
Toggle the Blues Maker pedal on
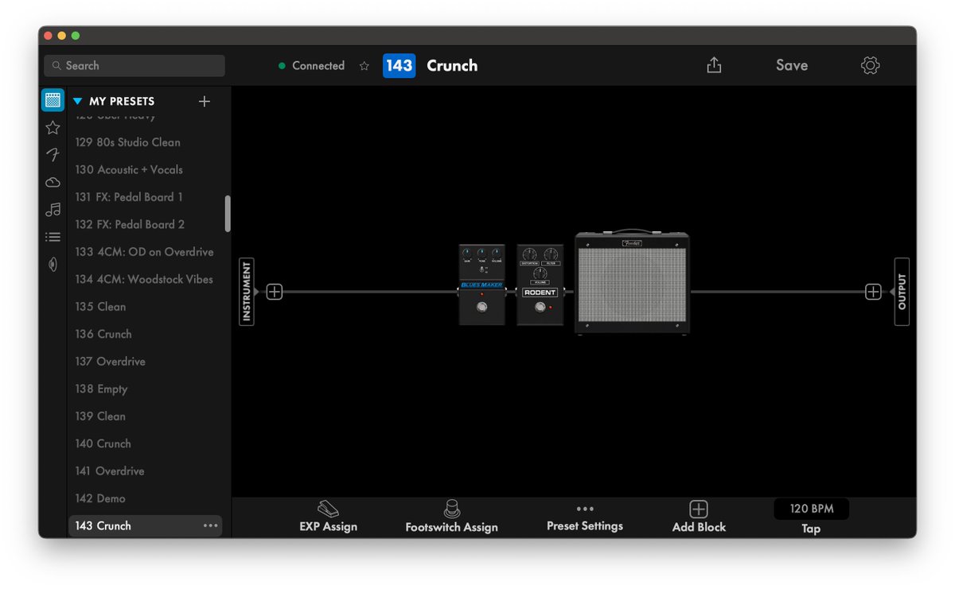[481, 308]
